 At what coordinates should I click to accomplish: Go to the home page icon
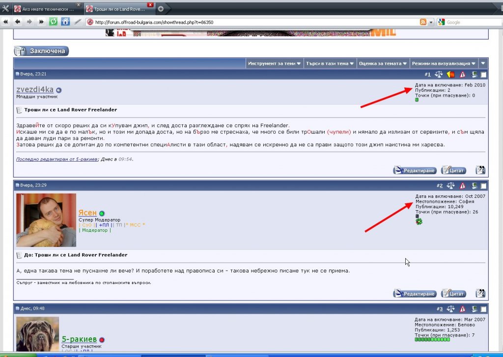65,22
